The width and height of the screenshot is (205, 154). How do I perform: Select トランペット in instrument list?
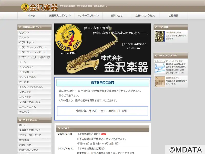point(35,67)
